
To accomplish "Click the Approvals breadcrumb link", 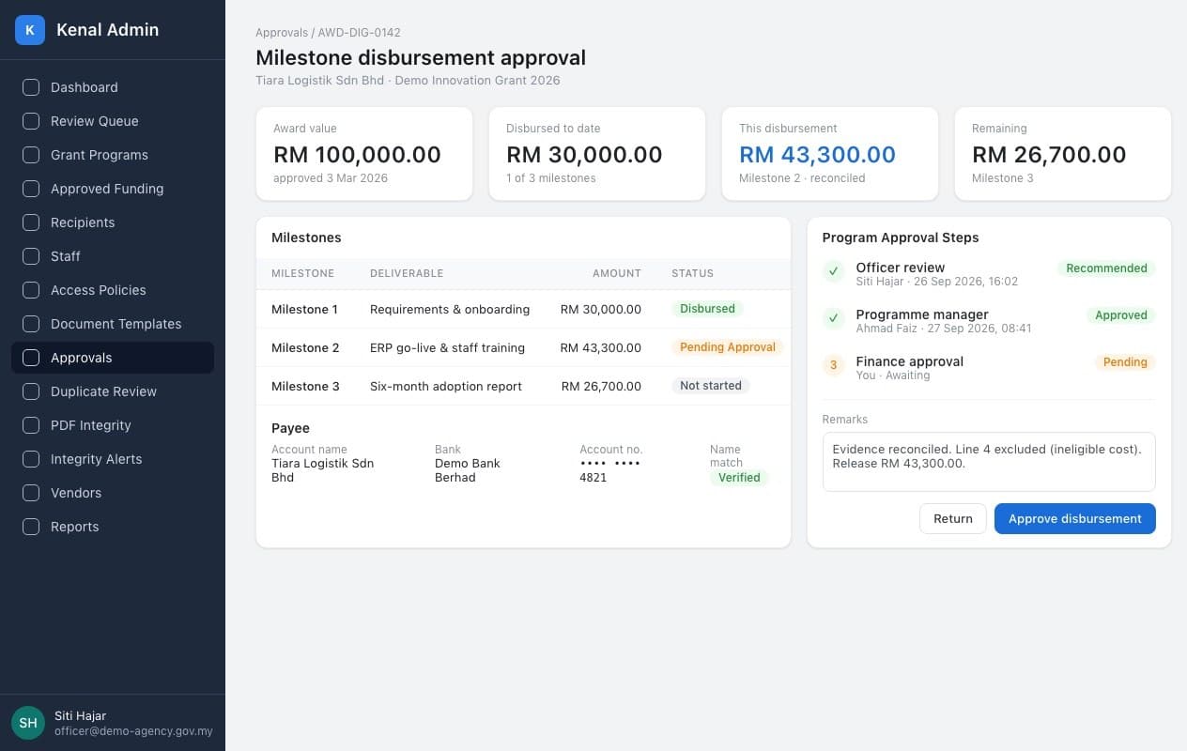I will point(282,33).
